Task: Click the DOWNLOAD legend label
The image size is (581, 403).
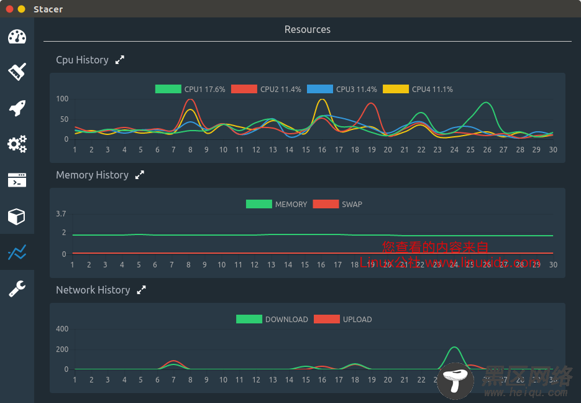Action: 287,319
